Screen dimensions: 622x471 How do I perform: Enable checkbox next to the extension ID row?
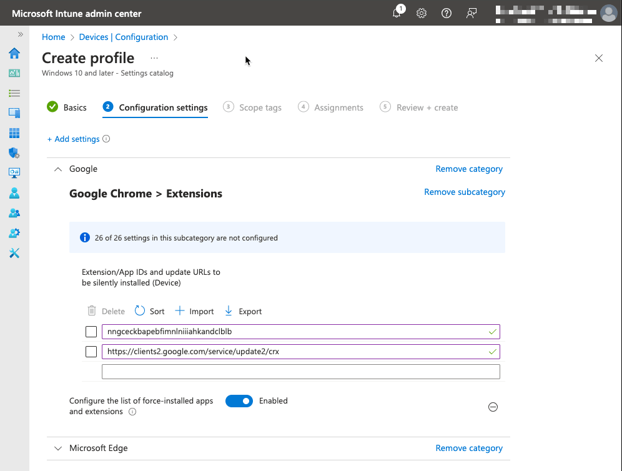[91, 331]
